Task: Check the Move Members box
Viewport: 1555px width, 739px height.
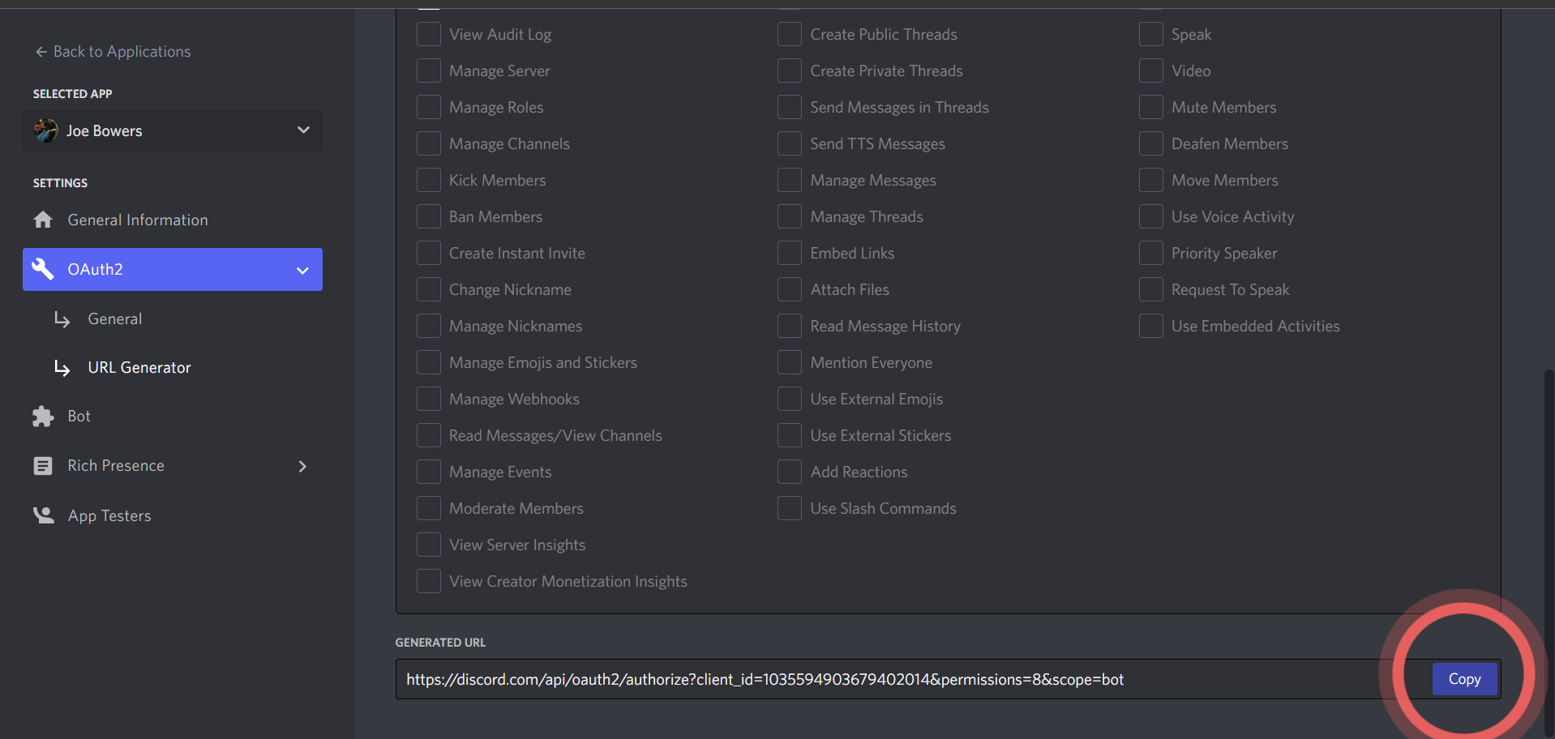Action: 1151,180
